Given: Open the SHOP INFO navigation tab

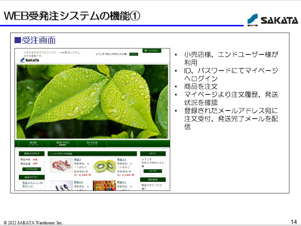Looking at the screenshot, I should pos(63,144).
